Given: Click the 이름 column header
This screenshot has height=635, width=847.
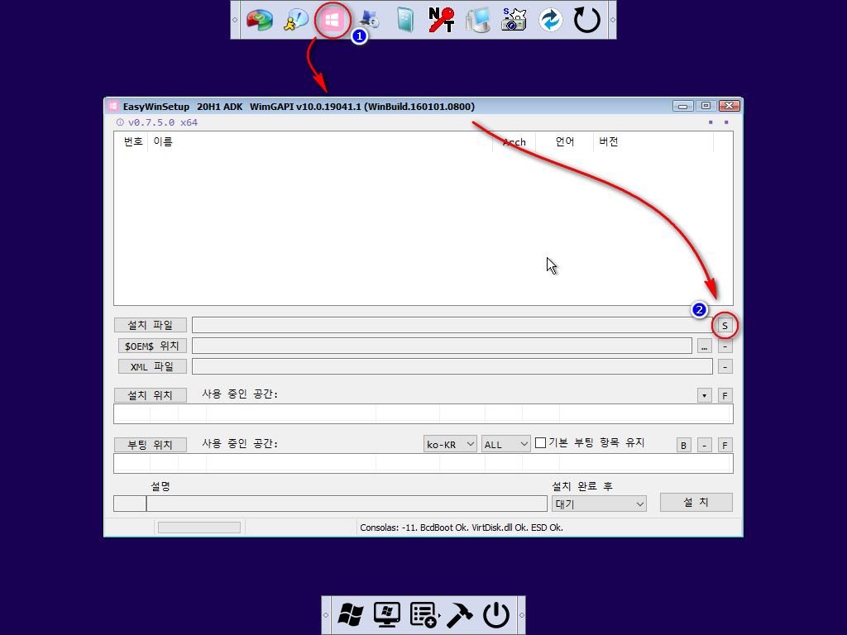Looking at the screenshot, I should pyautogui.click(x=320, y=141).
